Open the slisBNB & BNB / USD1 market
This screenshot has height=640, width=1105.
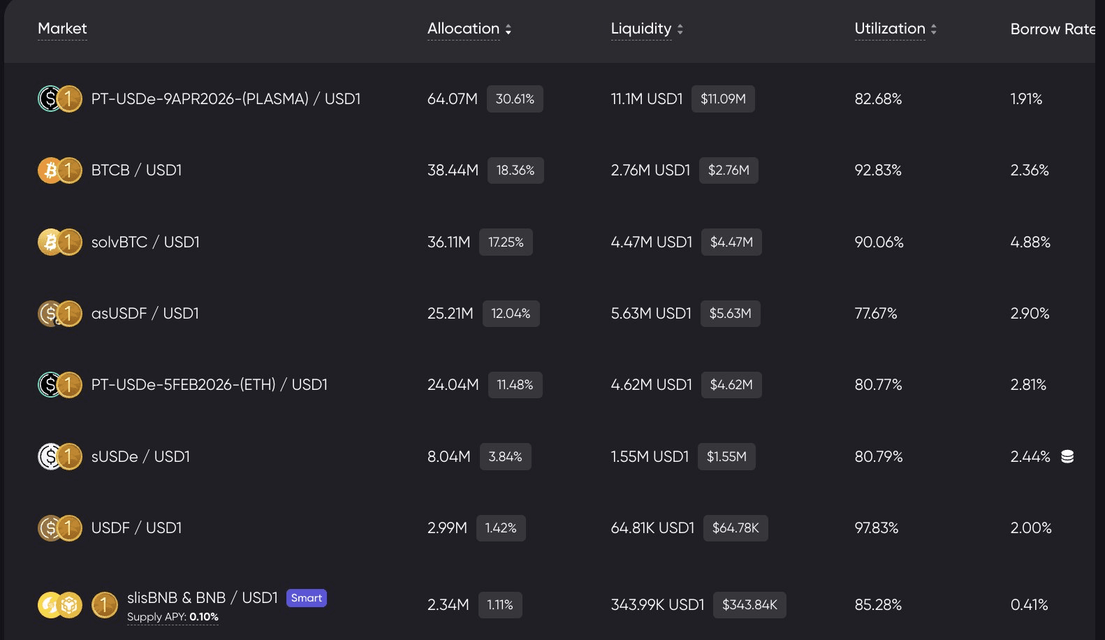pos(202,598)
